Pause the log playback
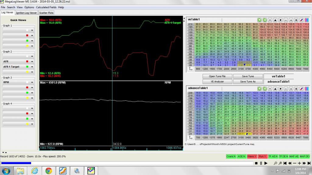This screenshot has width=312, height=175. point(261,163)
